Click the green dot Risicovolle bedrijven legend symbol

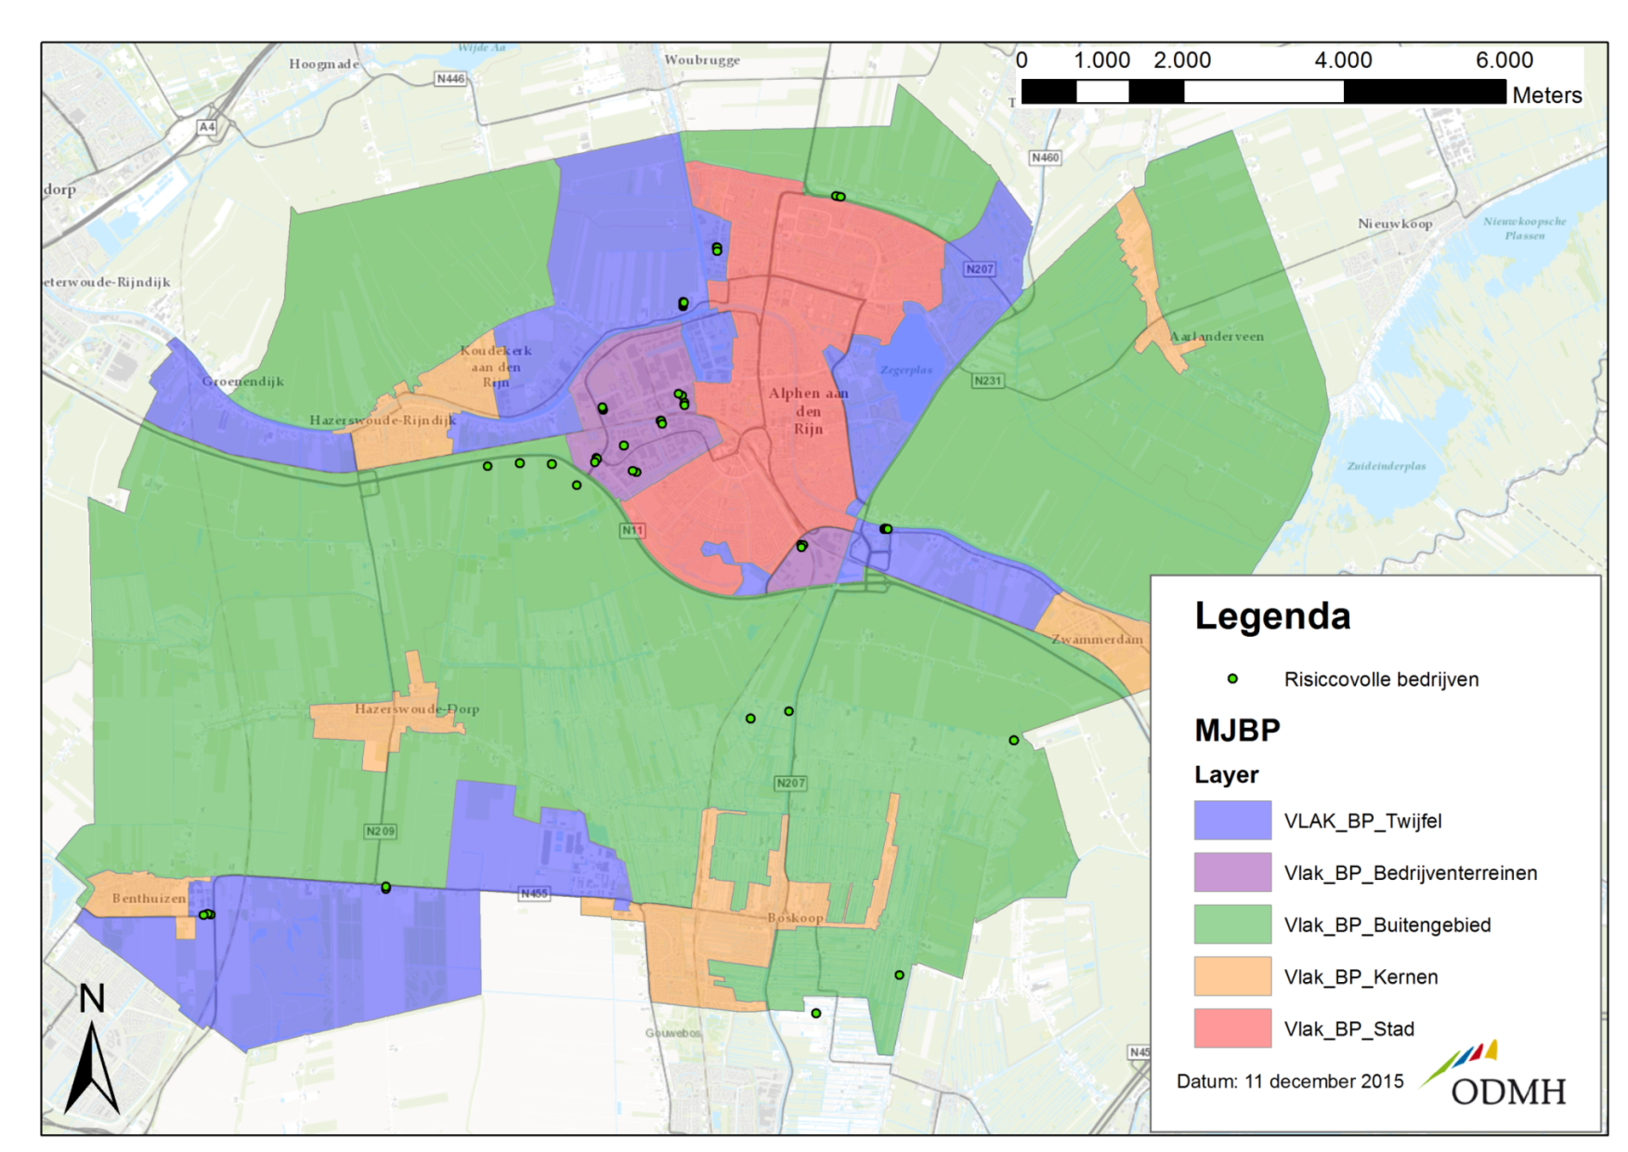pos(1232,680)
